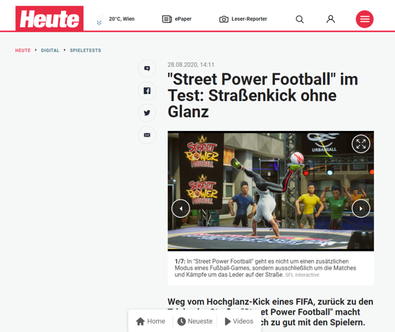Go to previous gallery image arrow

coord(180,209)
